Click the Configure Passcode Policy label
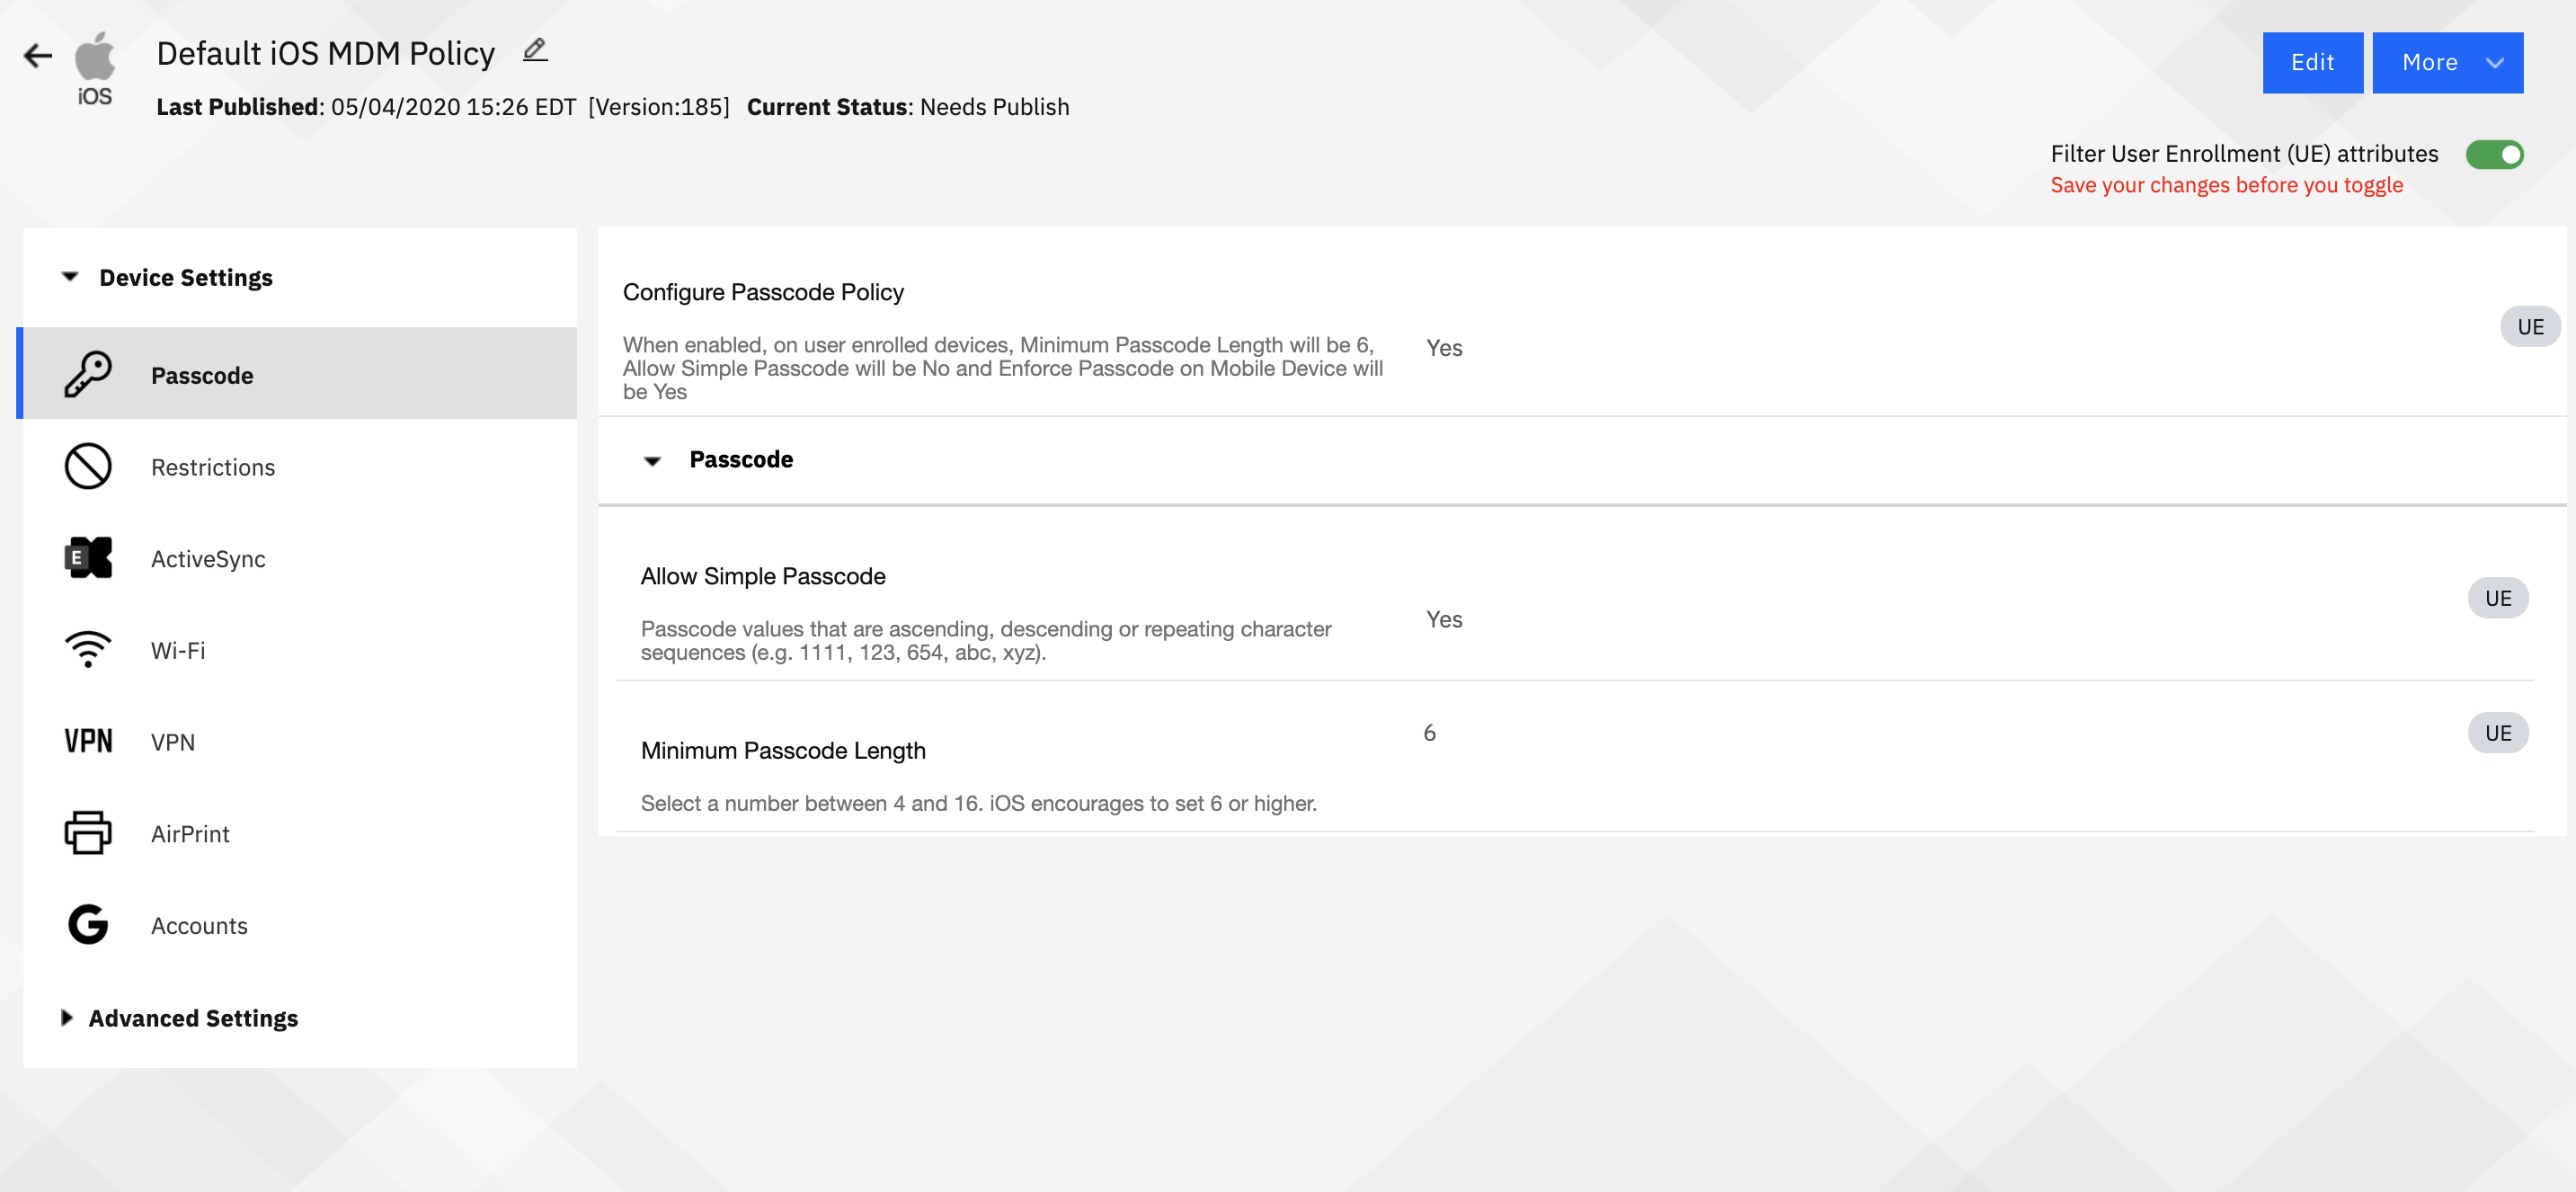This screenshot has height=1192, width=2576. coord(763,292)
